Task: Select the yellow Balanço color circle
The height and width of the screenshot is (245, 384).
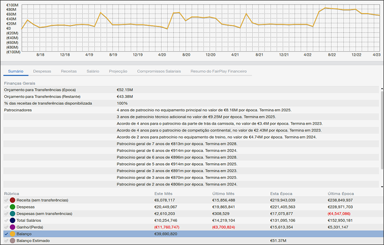Action: click(x=12, y=234)
